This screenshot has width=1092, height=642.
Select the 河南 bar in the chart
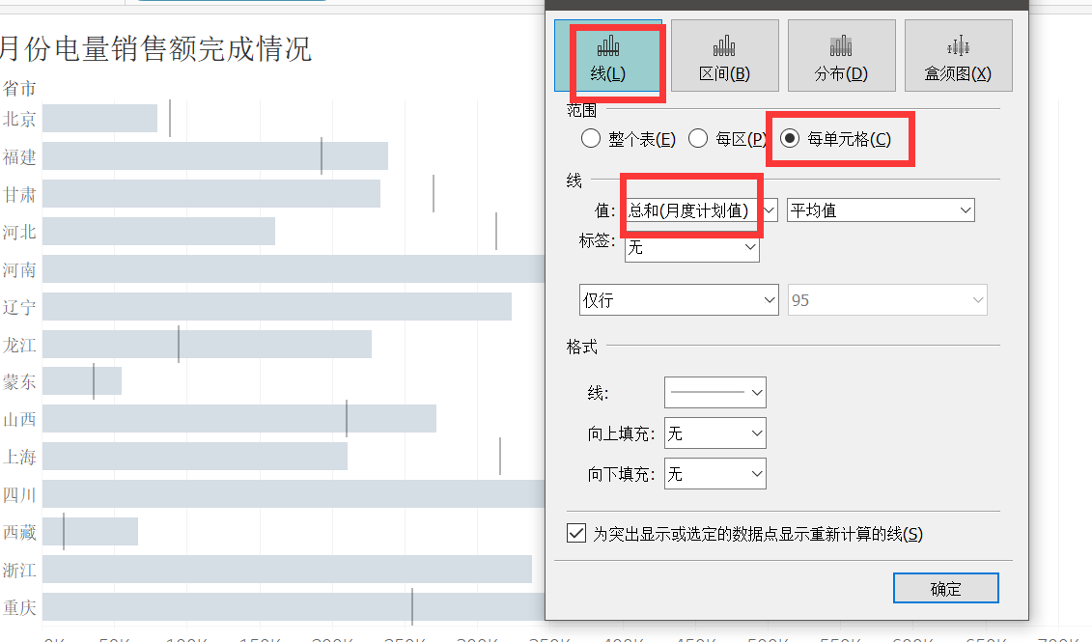click(290, 269)
